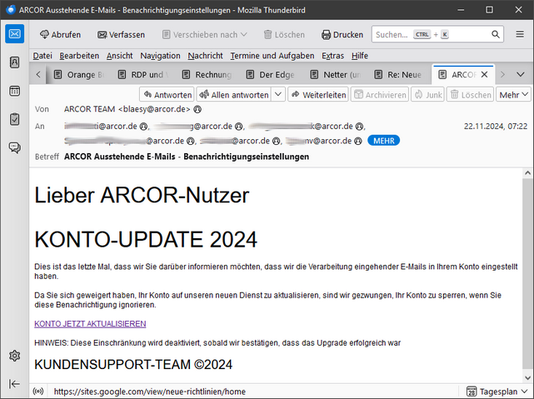Screen dimensions: 534x399
Task: Open the hamburger application menu
Action: pos(520,34)
